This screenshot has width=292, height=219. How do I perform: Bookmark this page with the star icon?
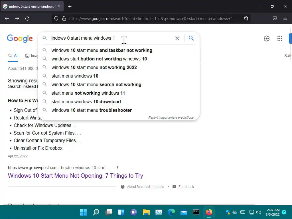(x=246, y=18)
